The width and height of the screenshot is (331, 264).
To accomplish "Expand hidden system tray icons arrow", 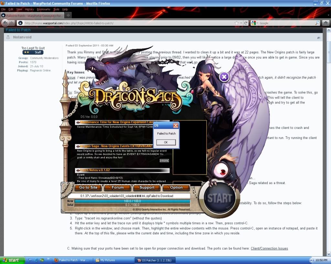I will [312, 260].
